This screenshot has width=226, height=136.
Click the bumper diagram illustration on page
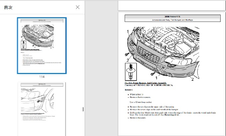click(162, 54)
